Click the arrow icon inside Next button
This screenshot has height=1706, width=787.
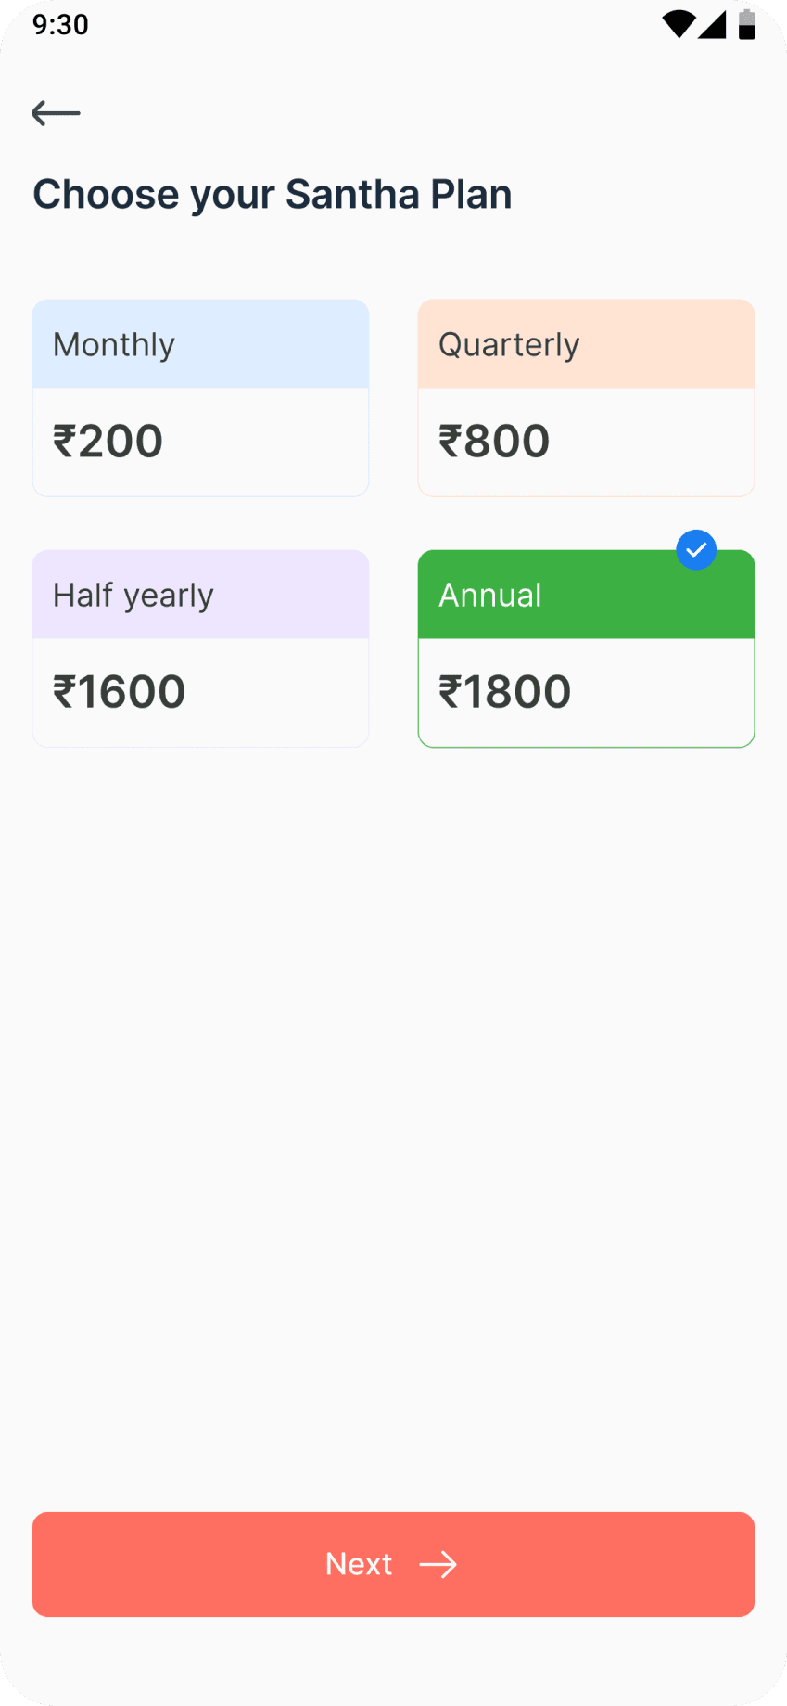438,1565
